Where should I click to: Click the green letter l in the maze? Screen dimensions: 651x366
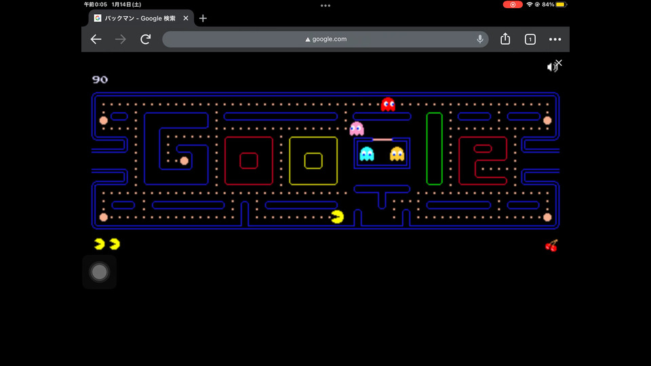pyautogui.click(x=434, y=148)
